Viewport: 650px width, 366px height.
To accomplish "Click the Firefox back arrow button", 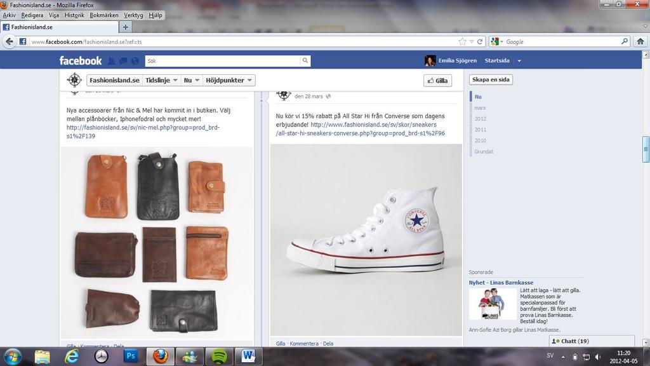I will click(x=10, y=41).
